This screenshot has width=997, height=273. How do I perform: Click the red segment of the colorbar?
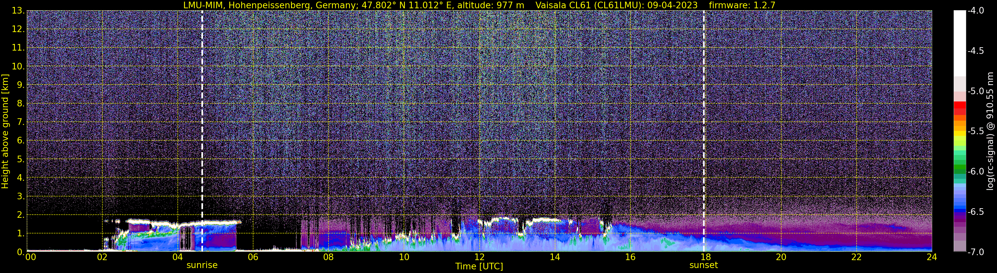[960, 105]
